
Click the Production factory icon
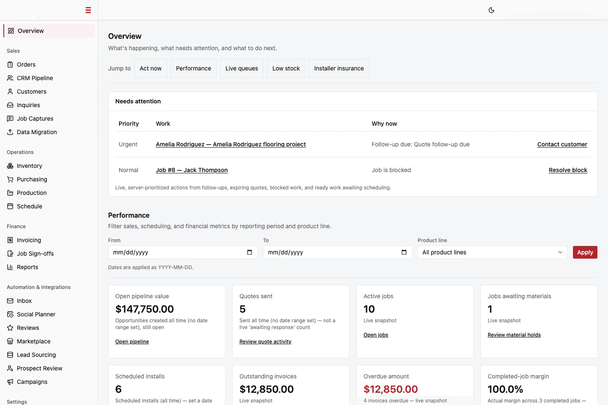10,193
